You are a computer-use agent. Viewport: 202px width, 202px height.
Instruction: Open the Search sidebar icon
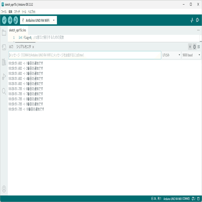(x=4, y=92)
